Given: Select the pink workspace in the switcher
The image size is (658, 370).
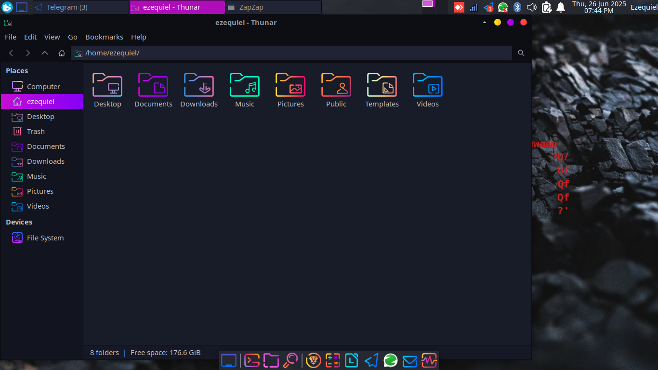Looking at the screenshot, I should click(428, 3).
